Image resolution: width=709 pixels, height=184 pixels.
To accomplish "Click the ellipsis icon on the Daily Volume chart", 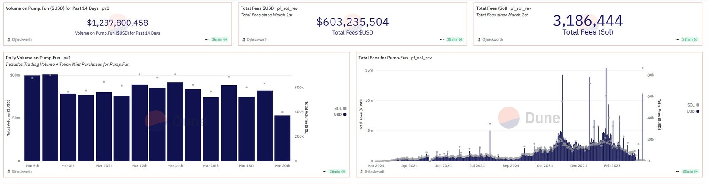I will 324,172.
